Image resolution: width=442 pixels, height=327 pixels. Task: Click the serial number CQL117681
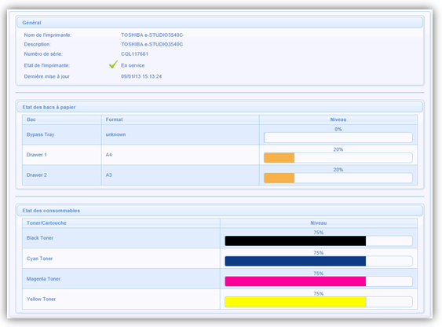coord(134,54)
